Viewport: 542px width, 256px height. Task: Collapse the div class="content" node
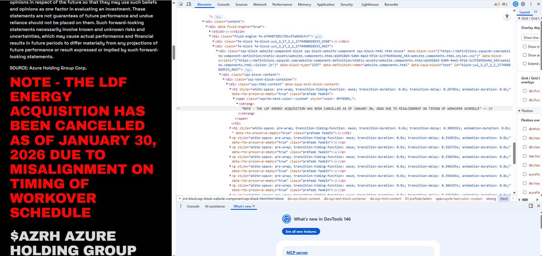point(203,21)
